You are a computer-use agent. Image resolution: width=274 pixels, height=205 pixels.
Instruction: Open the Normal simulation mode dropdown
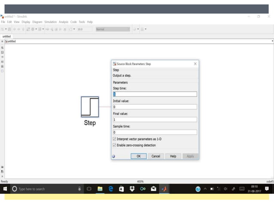113,29
